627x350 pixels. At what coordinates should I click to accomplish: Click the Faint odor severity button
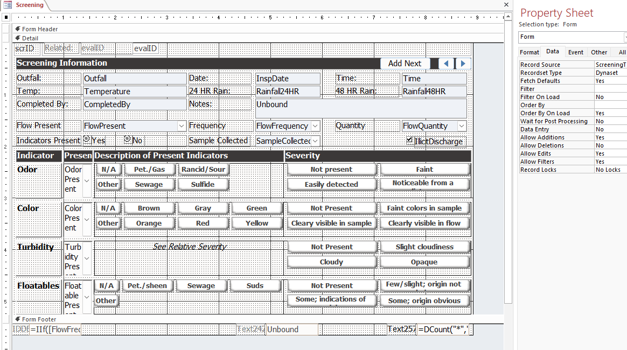424,170
